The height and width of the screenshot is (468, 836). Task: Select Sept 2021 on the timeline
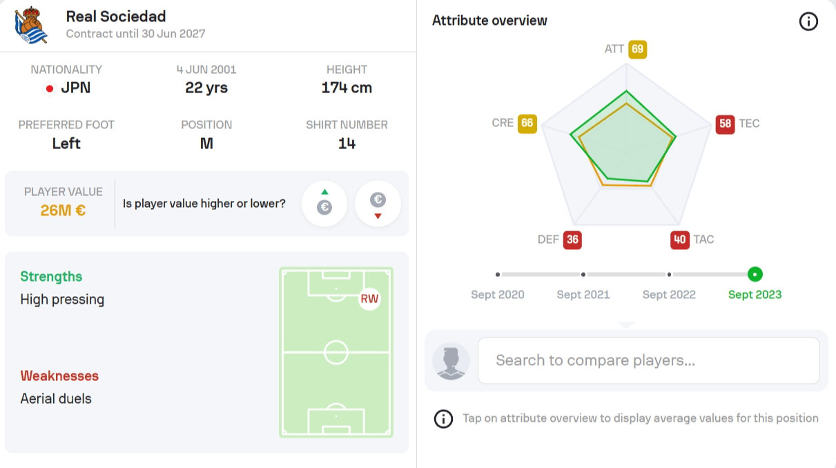(x=583, y=275)
